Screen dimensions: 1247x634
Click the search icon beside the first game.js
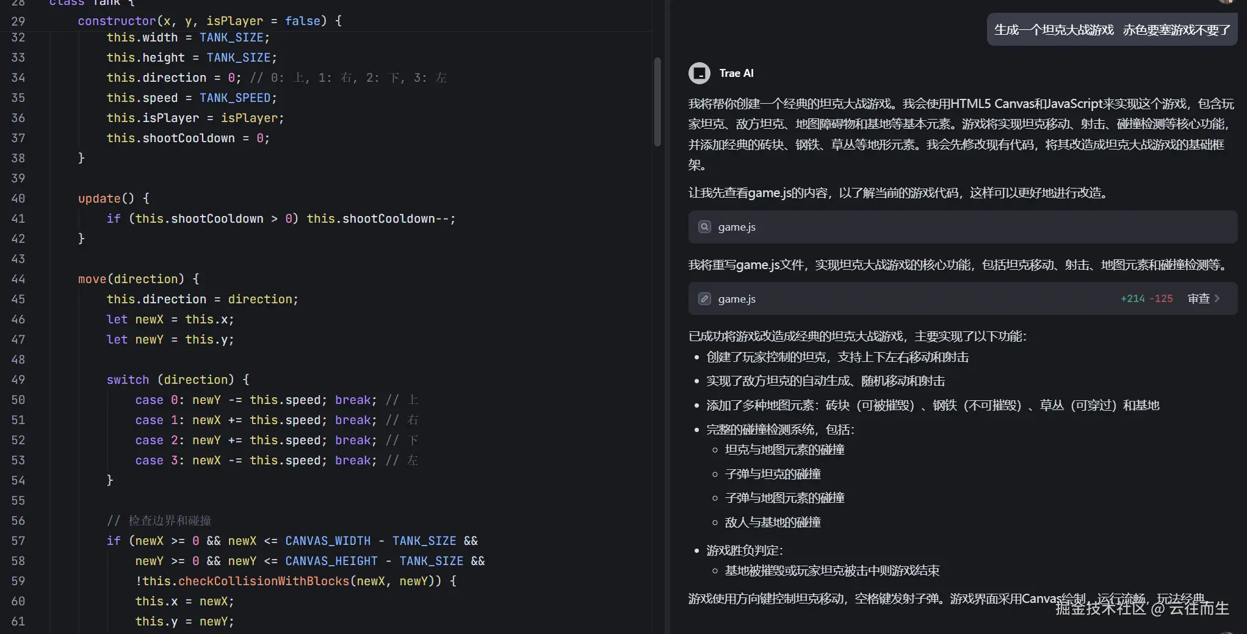704,227
